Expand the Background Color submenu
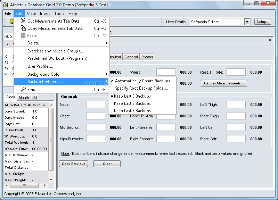 pyautogui.click(x=62, y=74)
